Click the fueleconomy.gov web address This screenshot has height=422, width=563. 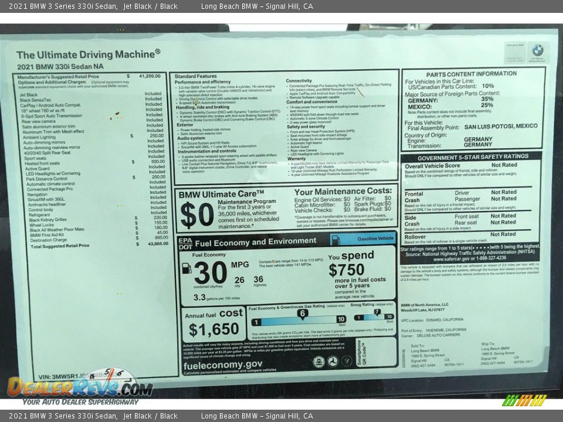[223, 365]
